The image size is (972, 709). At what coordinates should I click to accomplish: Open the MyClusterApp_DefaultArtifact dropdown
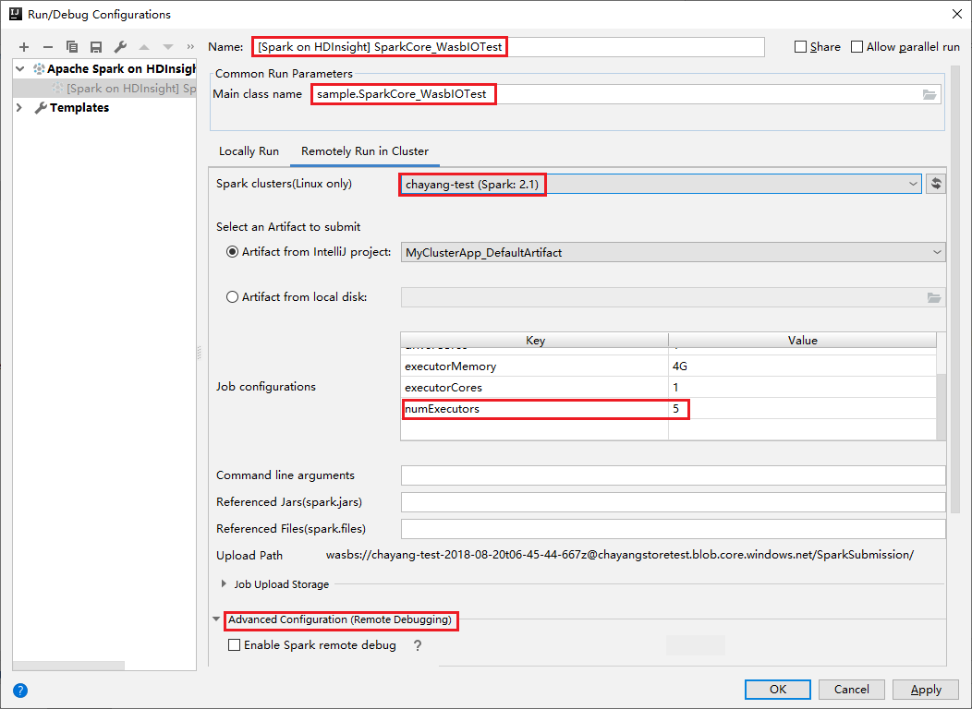click(937, 252)
